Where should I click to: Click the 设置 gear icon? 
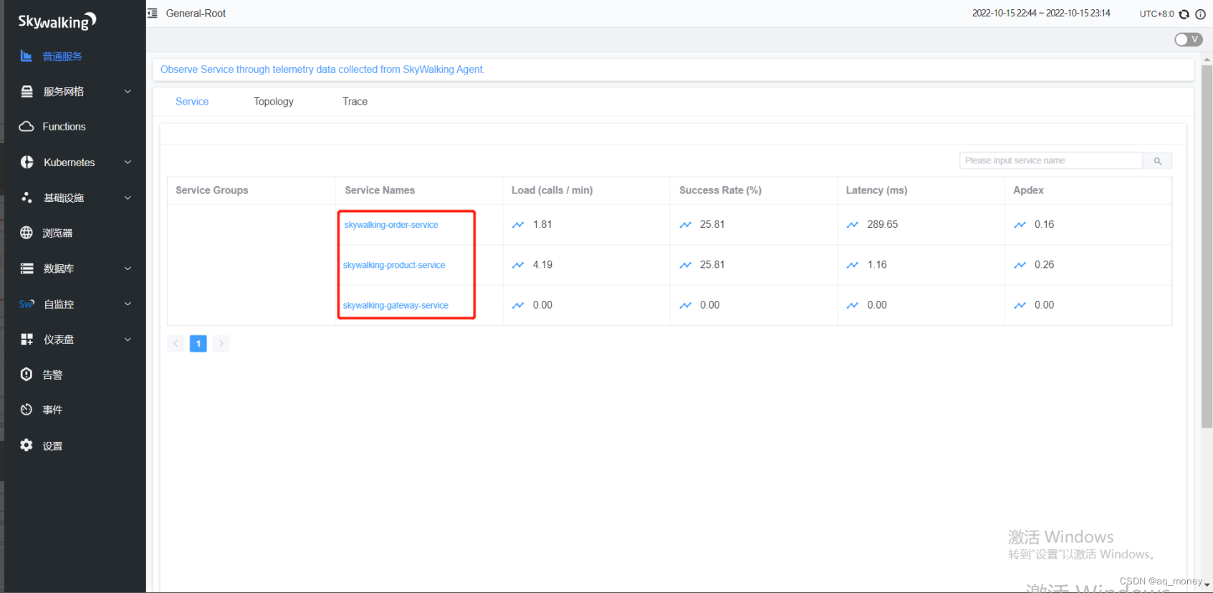pos(27,445)
